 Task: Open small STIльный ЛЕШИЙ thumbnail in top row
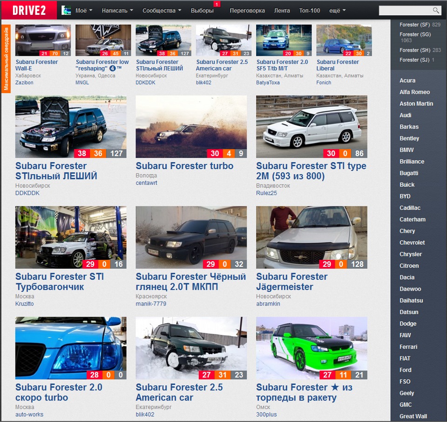(x=163, y=40)
